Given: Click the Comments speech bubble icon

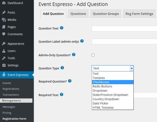Looking at the screenshot, I should click(4, 34).
